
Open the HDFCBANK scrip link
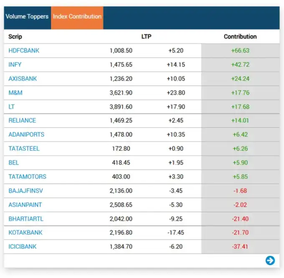click(x=24, y=51)
